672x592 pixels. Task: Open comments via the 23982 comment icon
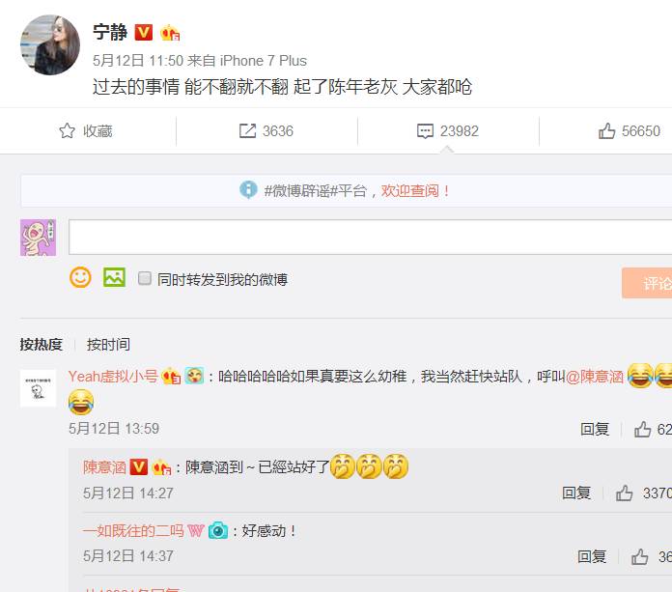425,131
